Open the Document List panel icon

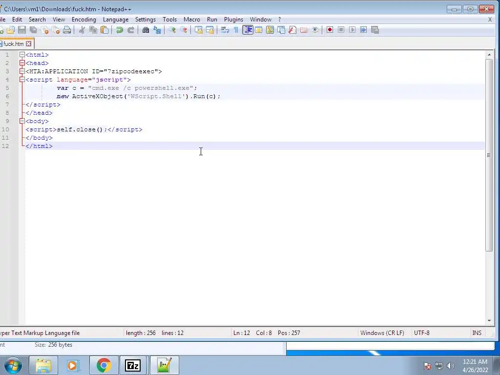pyautogui.click(x=281, y=30)
